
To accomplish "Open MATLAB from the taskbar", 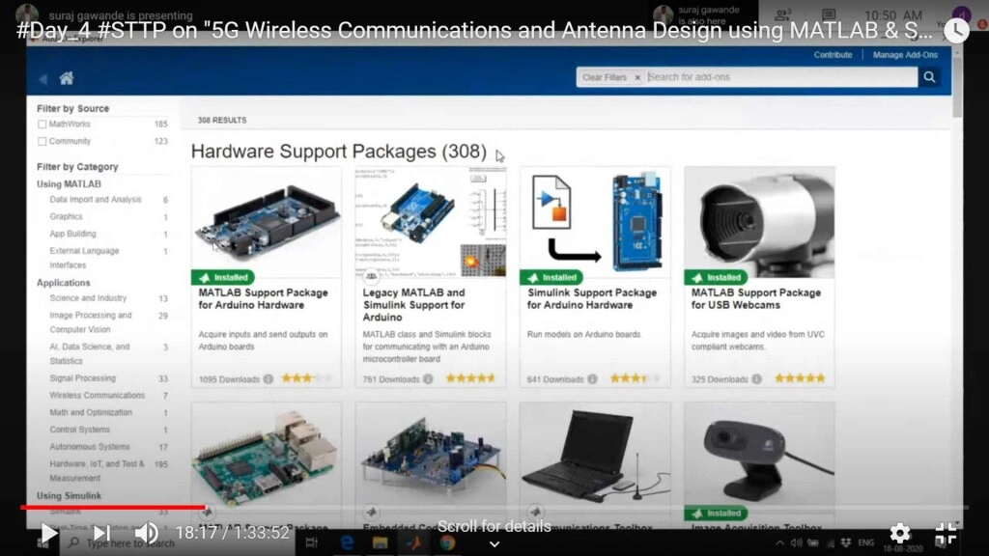I will click(x=413, y=542).
